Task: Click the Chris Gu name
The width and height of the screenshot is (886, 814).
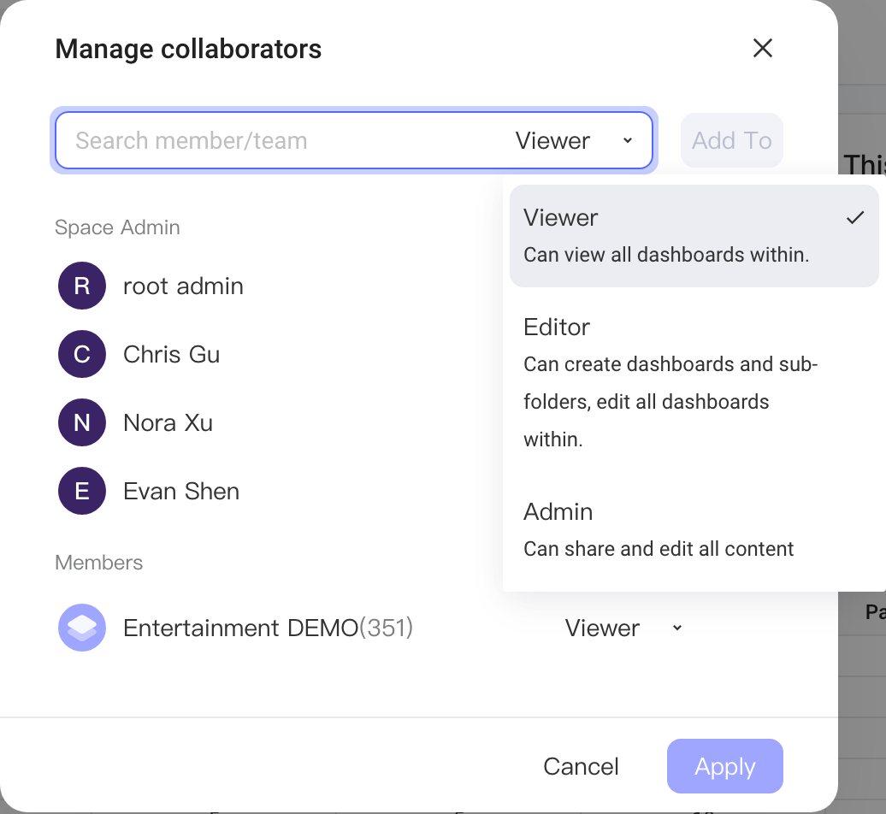Action: pos(171,355)
